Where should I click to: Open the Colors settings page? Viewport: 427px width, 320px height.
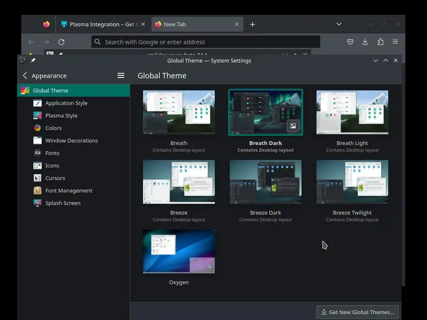click(x=73, y=128)
